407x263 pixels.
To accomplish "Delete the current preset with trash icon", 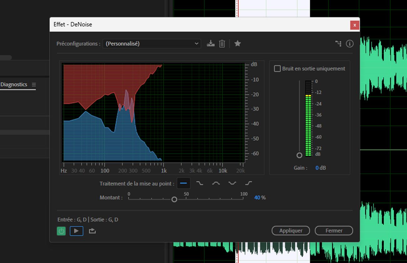I will (222, 44).
